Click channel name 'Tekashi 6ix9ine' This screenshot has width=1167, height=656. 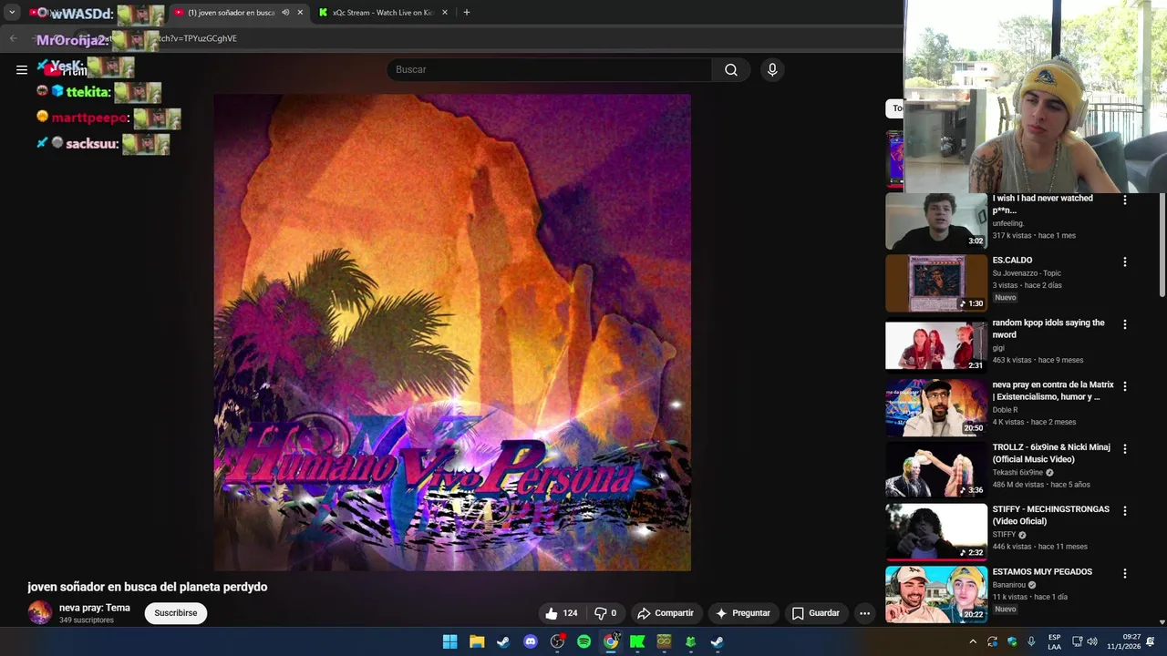[x=1017, y=473]
